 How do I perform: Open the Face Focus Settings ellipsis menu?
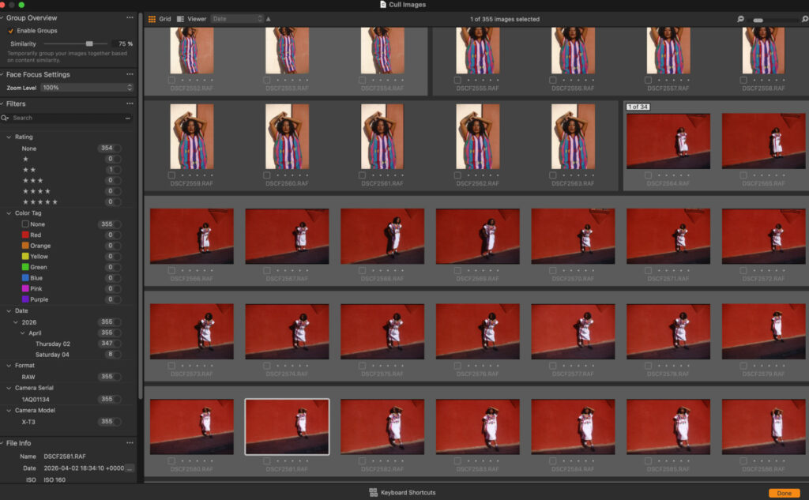[x=130, y=75]
